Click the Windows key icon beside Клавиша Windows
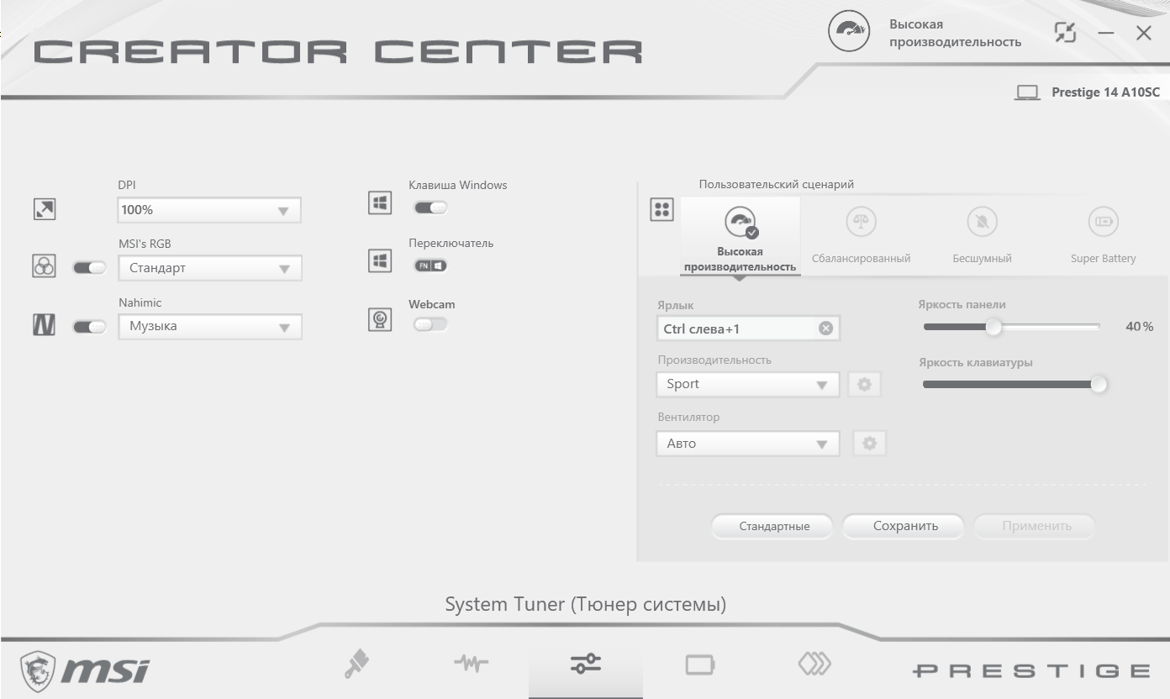This screenshot has width=1170, height=699. [x=380, y=202]
